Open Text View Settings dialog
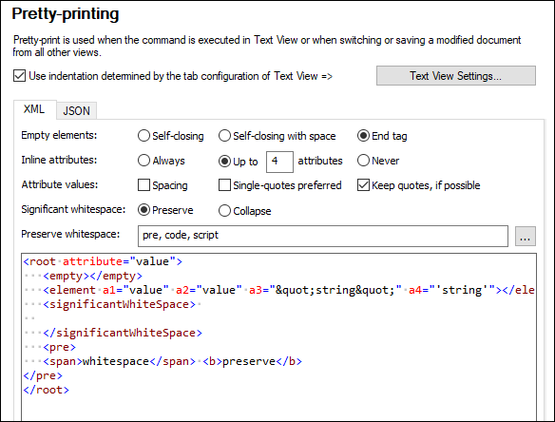 click(x=456, y=76)
